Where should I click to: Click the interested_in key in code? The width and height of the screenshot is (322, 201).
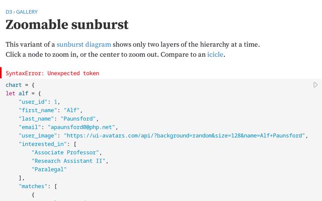(41, 144)
